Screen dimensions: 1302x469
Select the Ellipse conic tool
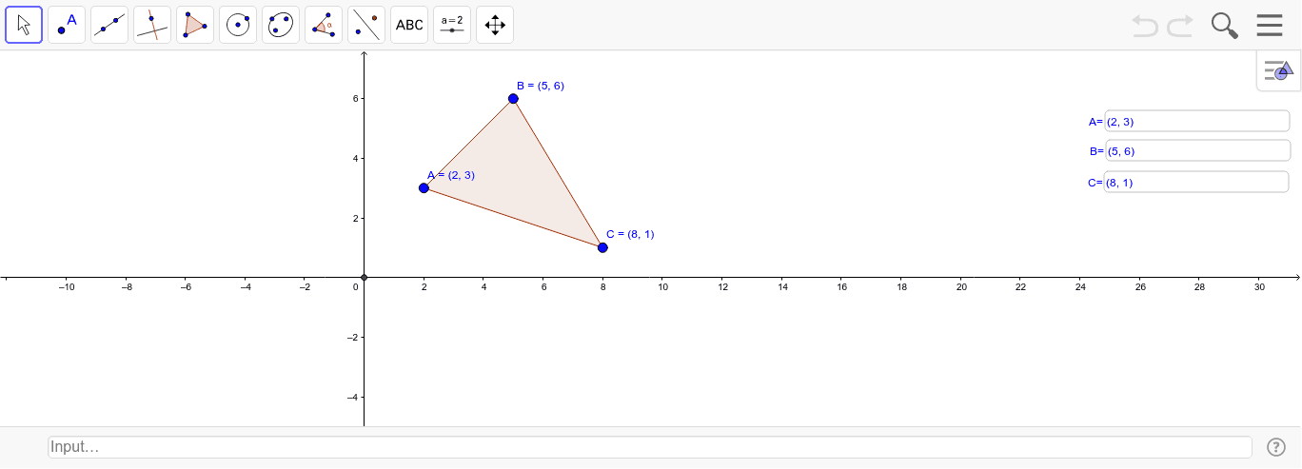(281, 25)
